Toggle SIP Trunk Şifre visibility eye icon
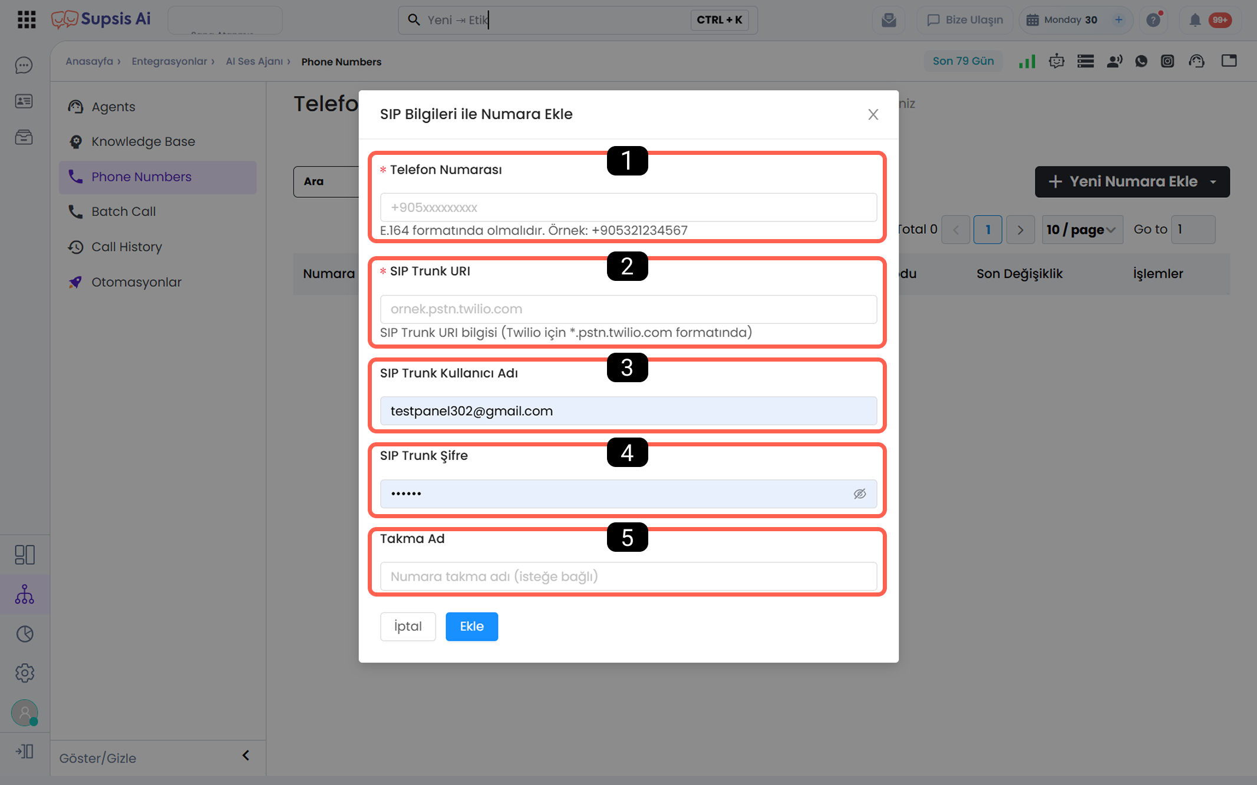 (x=860, y=494)
